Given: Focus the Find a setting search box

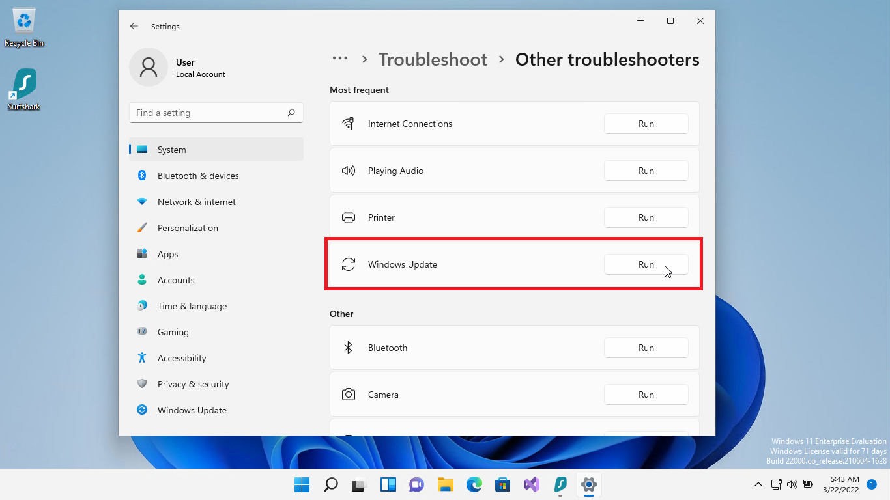Looking at the screenshot, I should pyautogui.click(x=216, y=113).
